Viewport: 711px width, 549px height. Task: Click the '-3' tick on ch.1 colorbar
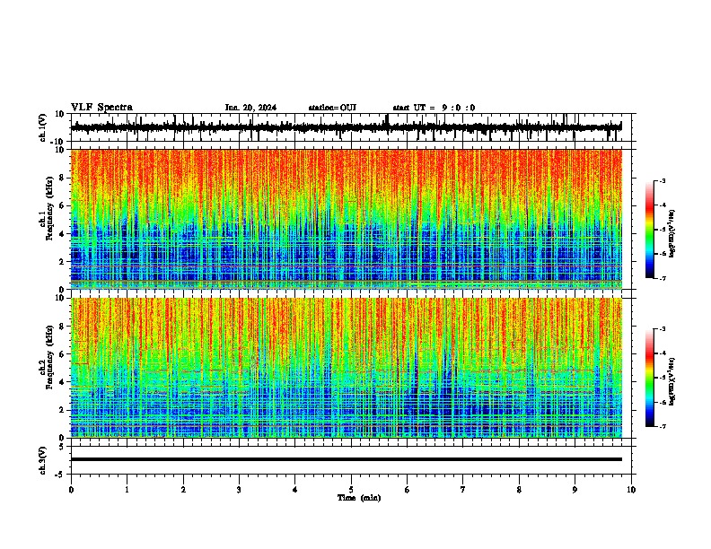663,180
